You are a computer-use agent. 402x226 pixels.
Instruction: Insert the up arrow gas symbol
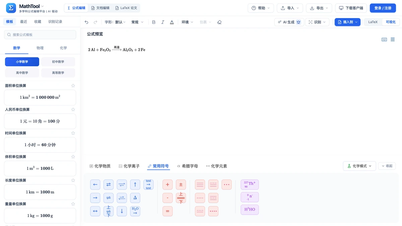pos(135,184)
